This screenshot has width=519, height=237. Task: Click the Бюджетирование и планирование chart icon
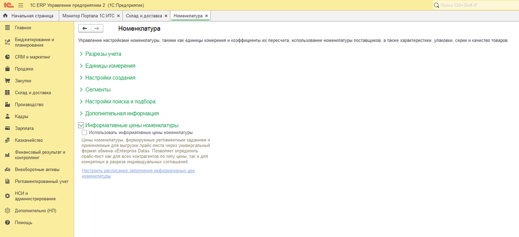[7, 42]
